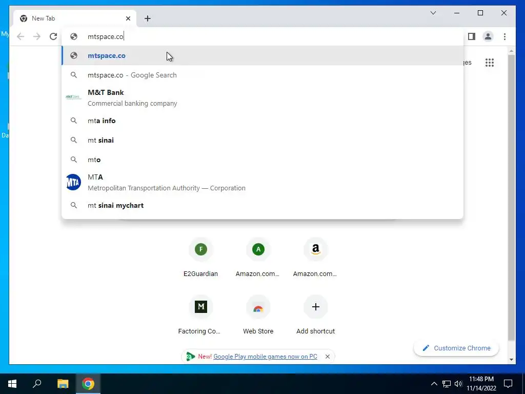Viewport: 525px width, 394px height.
Task: Click the browser back arrow
Action: pyautogui.click(x=21, y=36)
